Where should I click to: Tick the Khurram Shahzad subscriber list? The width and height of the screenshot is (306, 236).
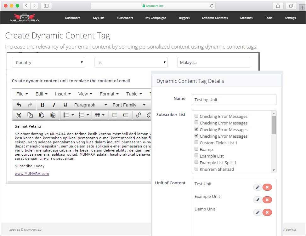pos(196,169)
